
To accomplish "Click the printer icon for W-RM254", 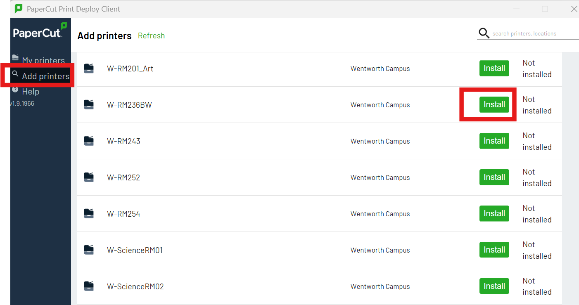I will 89,214.
